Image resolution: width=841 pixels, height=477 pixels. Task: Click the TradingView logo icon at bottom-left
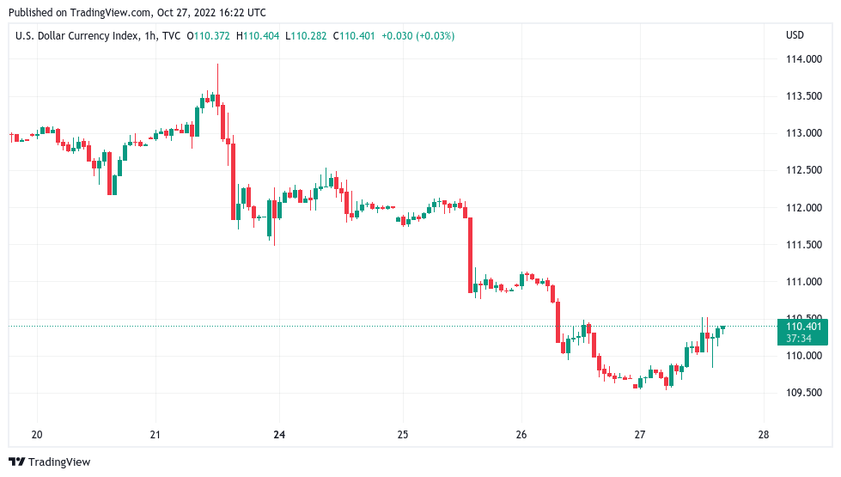pyautogui.click(x=16, y=462)
